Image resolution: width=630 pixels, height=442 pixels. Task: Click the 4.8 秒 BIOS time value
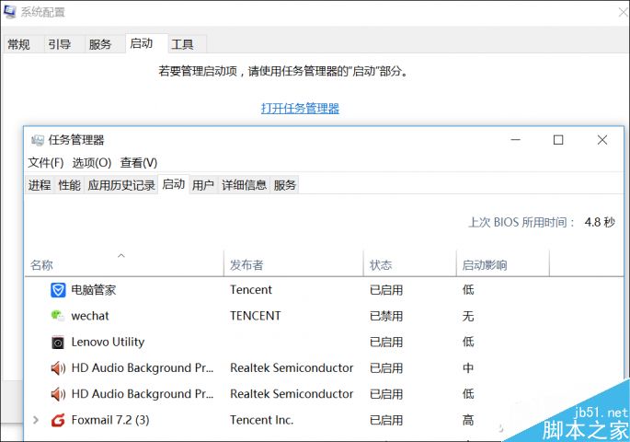(x=600, y=222)
